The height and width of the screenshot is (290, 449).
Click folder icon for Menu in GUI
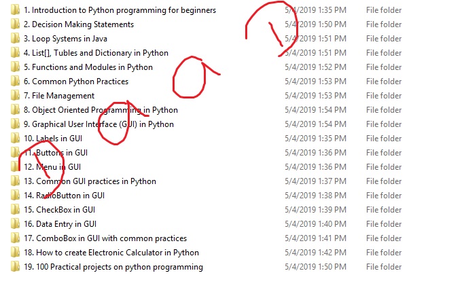(x=15, y=167)
